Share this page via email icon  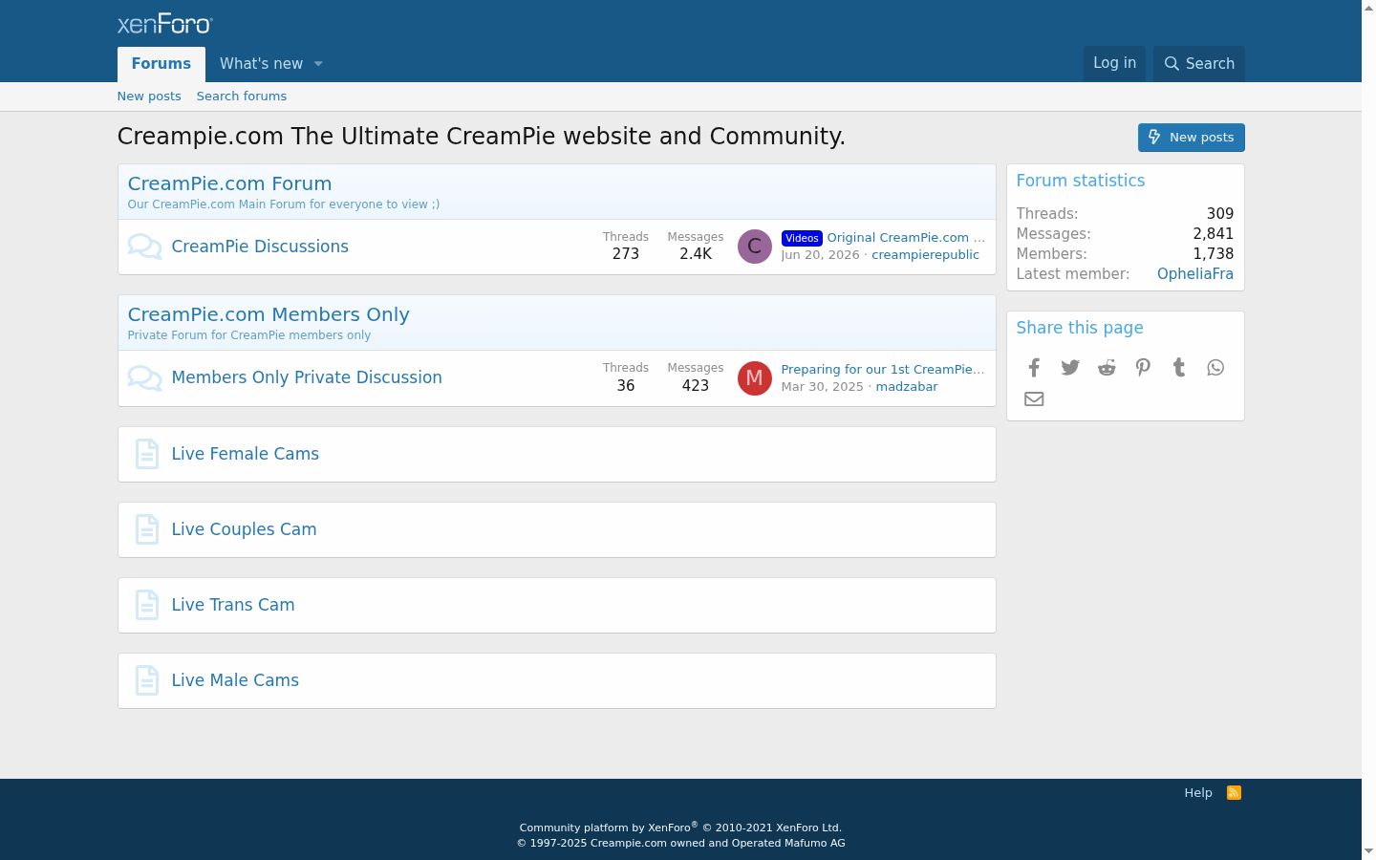click(x=1034, y=399)
